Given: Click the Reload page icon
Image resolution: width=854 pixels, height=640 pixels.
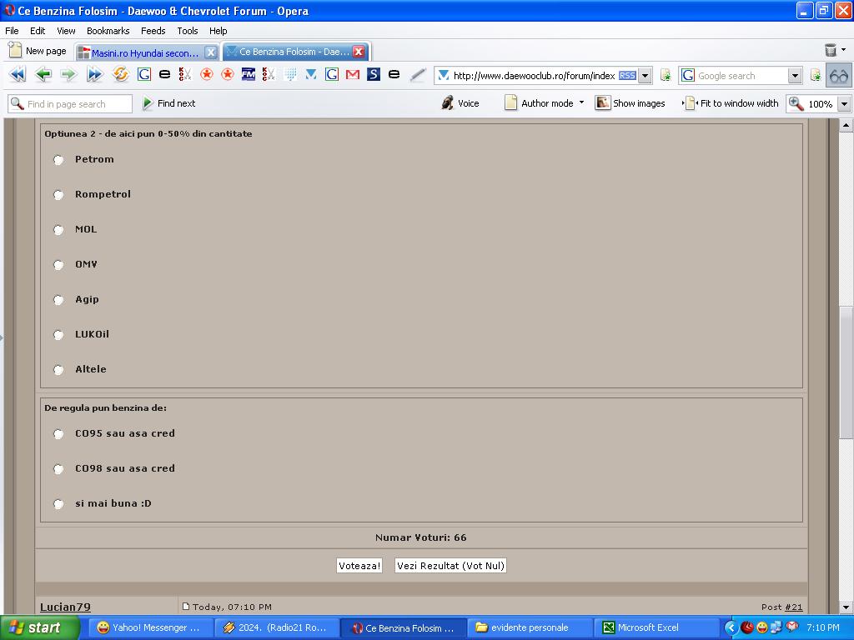Looking at the screenshot, I should pos(121,75).
